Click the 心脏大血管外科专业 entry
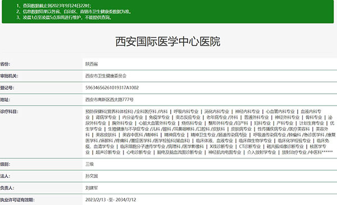Viewport: 337px width, 205px height. (x=157, y=123)
